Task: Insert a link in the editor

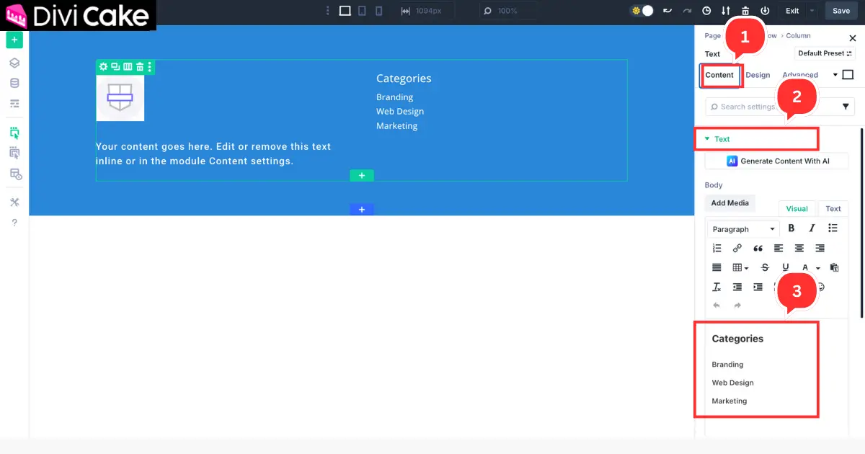Action: [x=737, y=248]
